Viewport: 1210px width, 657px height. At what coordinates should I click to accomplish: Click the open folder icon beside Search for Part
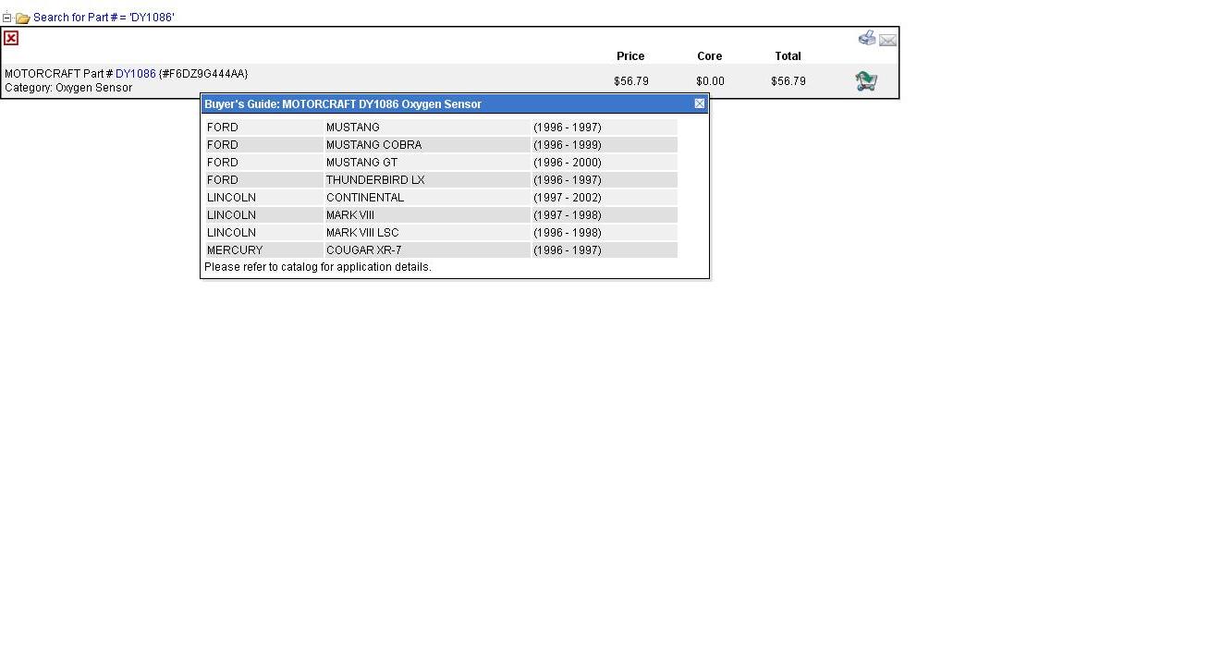point(22,18)
